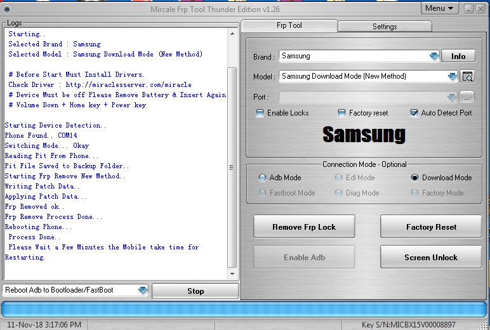
Task: Click the Screen Unlock button
Action: (x=431, y=257)
